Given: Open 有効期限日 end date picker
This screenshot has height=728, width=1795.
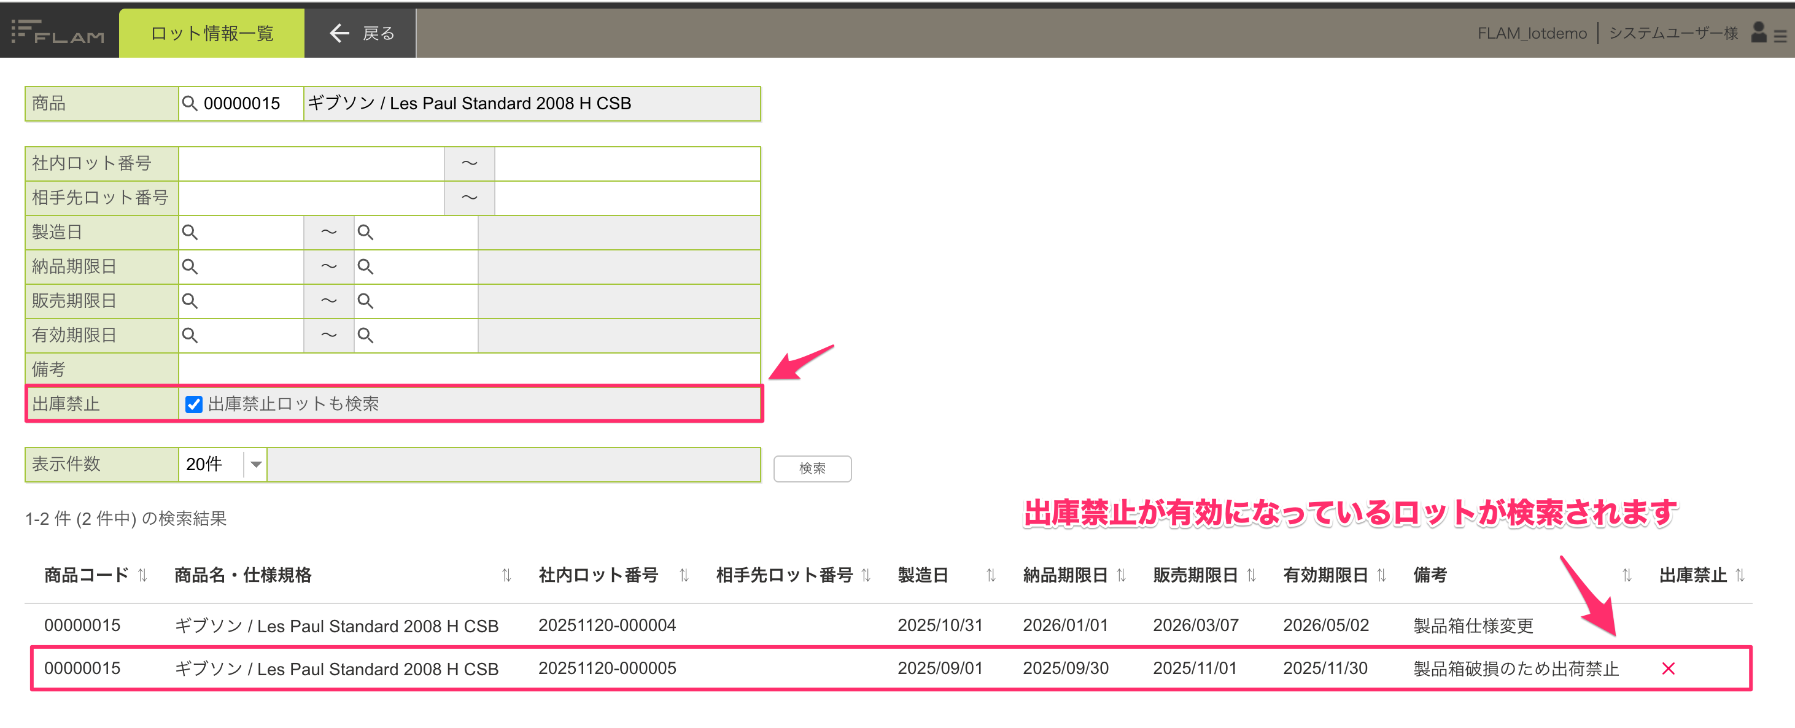Looking at the screenshot, I should [x=365, y=335].
